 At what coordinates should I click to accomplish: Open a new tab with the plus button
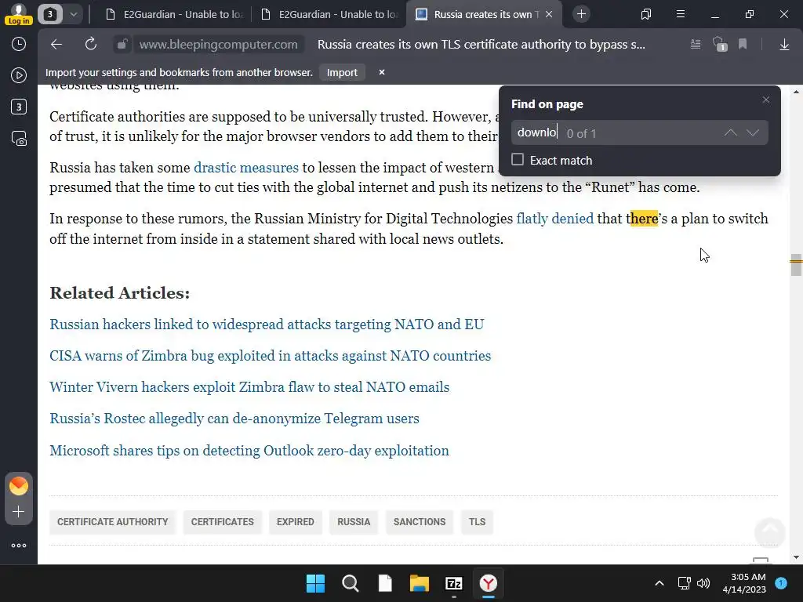[581, 14]
